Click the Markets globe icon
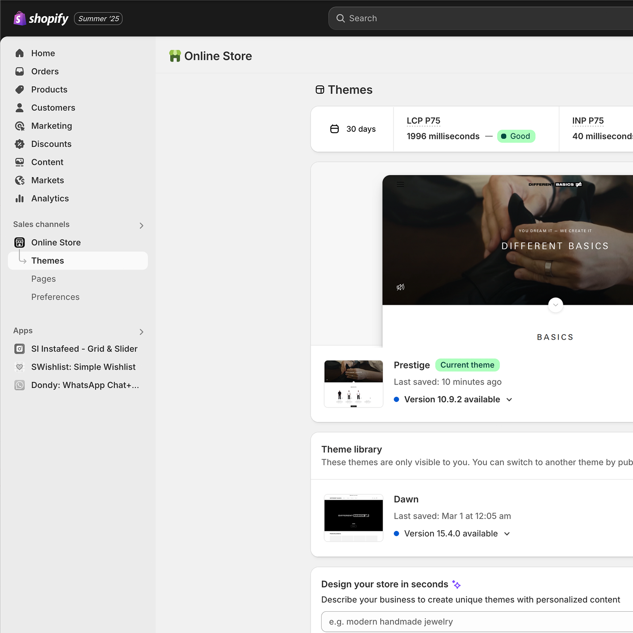 [x=19, y=180]
